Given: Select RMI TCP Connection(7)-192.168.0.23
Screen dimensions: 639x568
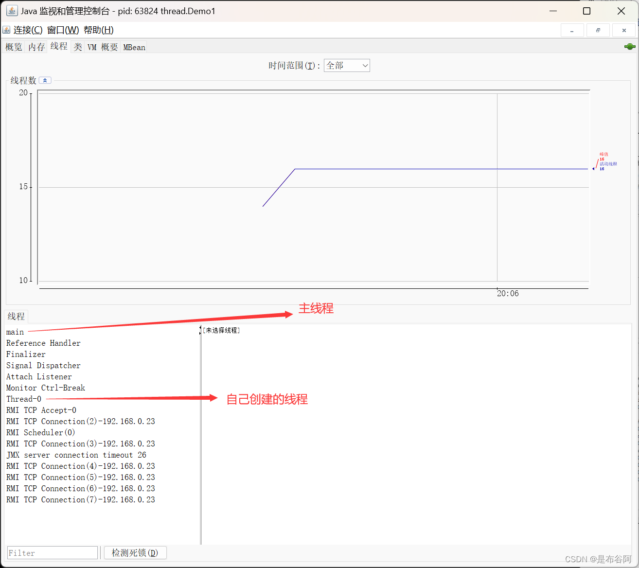Looking at the screenshot, I should [81, 500].
